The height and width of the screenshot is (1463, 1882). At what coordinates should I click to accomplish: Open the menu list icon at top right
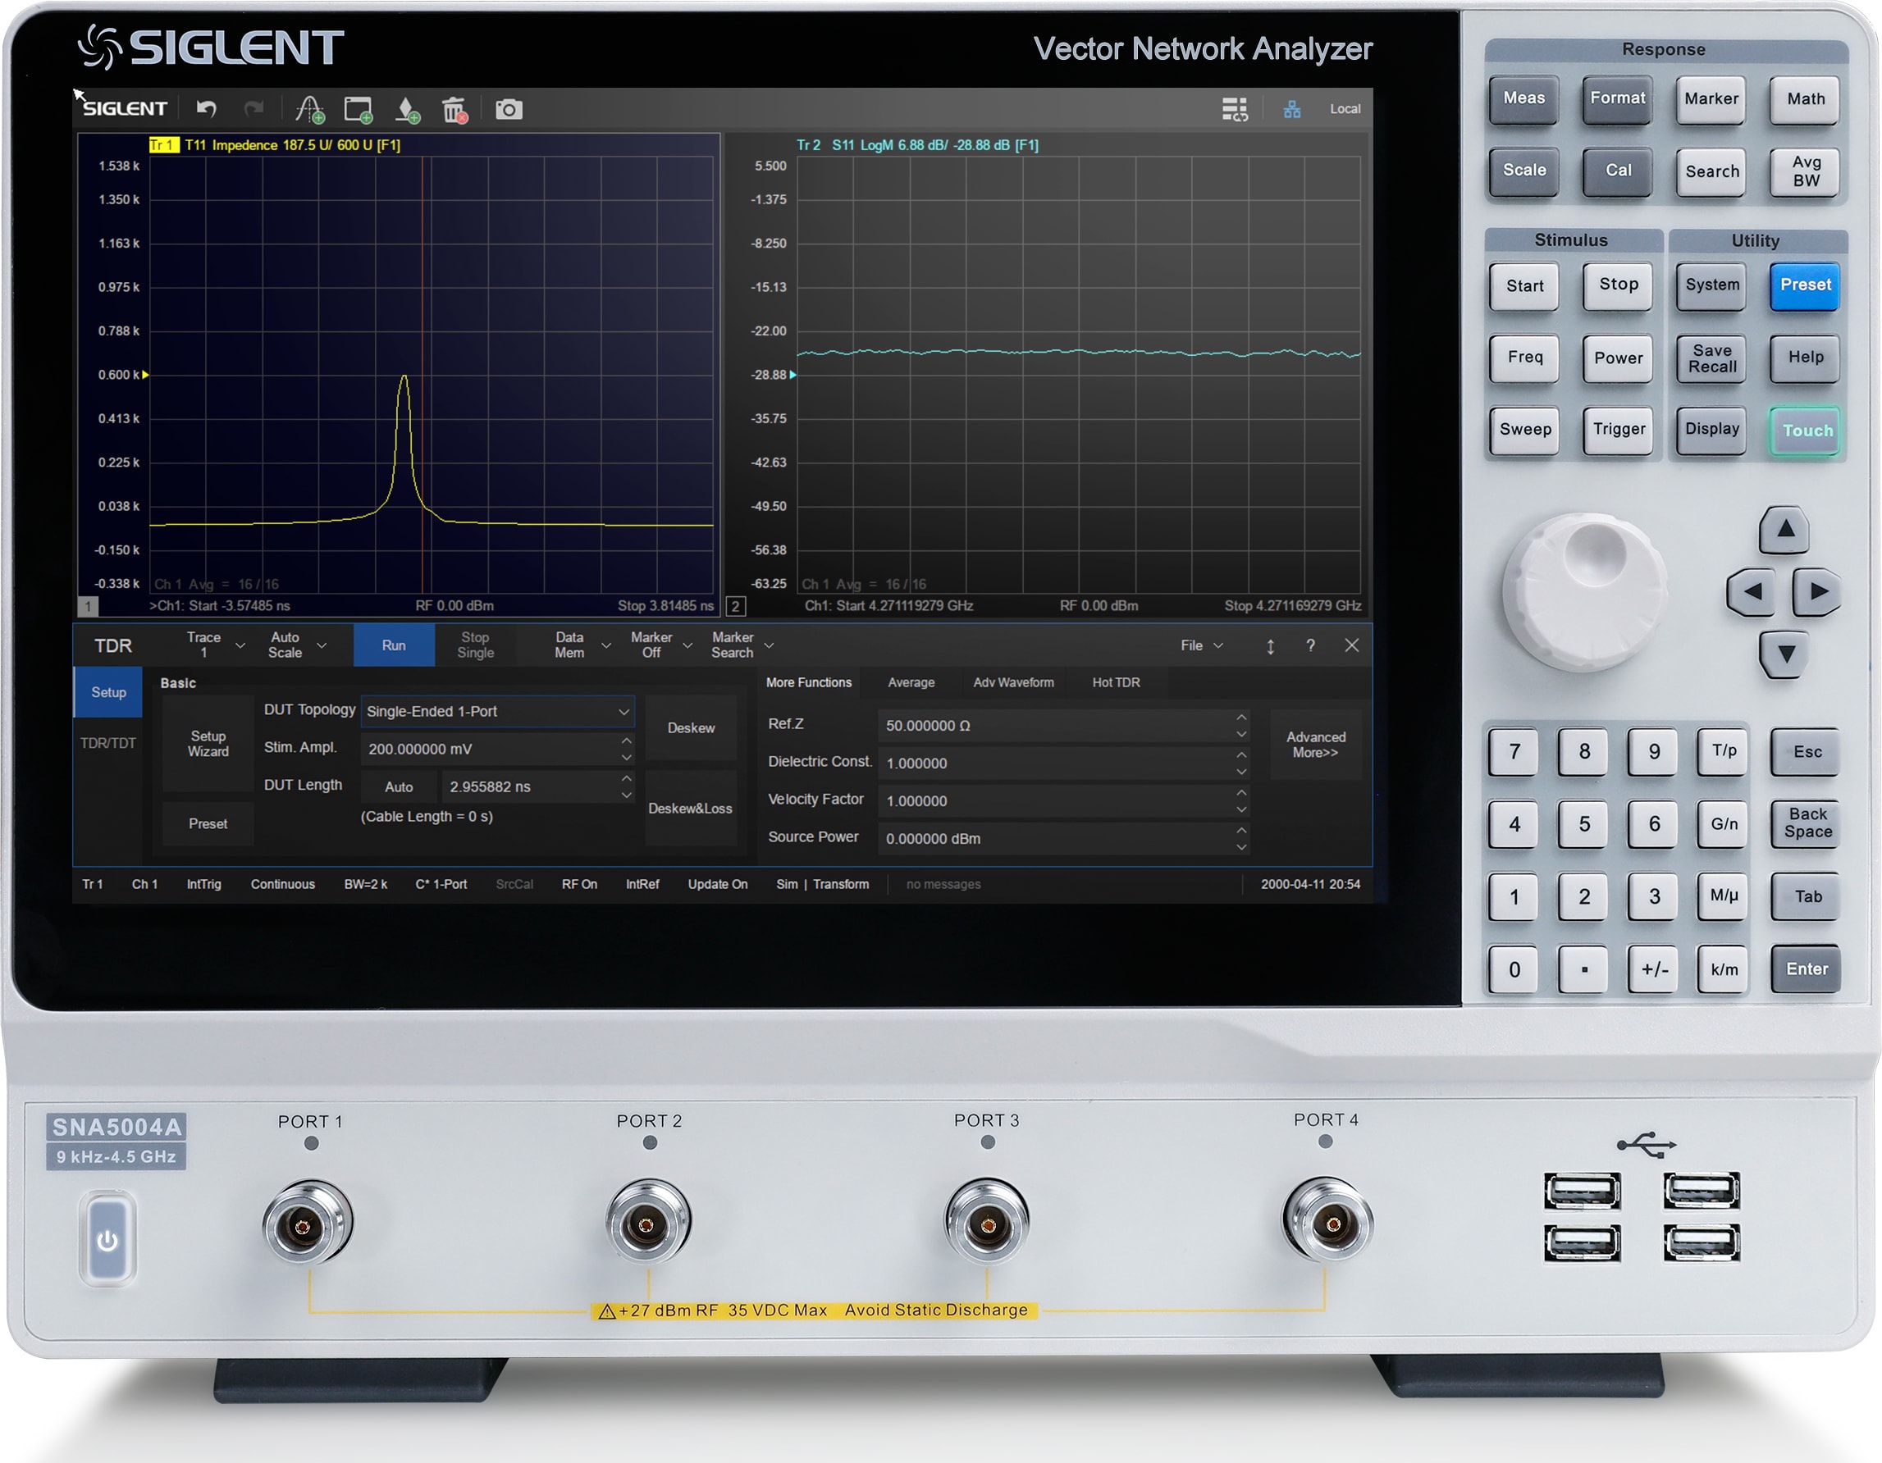[x=1234, y=109]
